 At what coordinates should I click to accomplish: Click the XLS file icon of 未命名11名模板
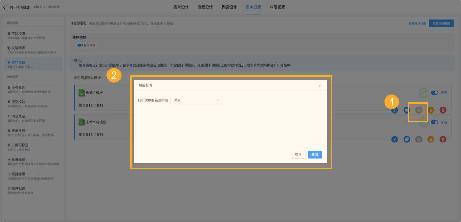point(82,122)
